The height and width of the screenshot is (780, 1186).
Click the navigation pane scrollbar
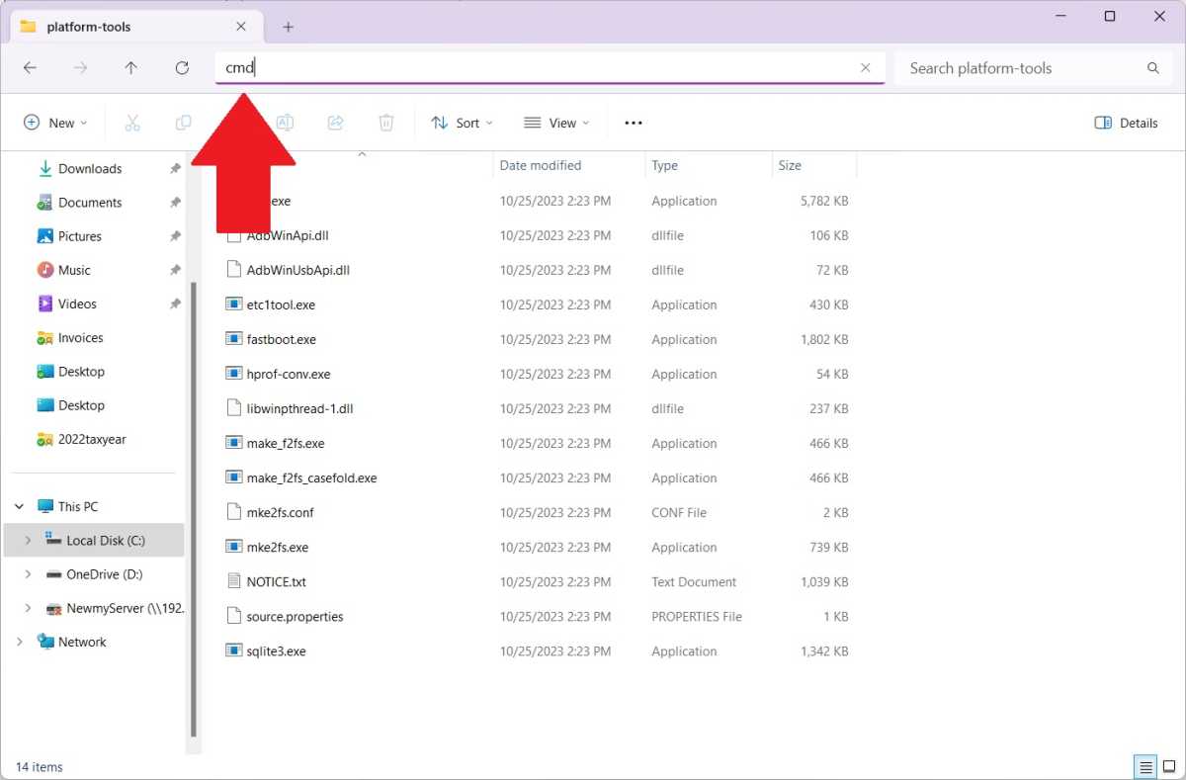pyautogui.click(x=194, y=509)
